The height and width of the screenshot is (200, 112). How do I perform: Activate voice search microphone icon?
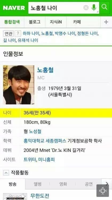pos(94,8)
